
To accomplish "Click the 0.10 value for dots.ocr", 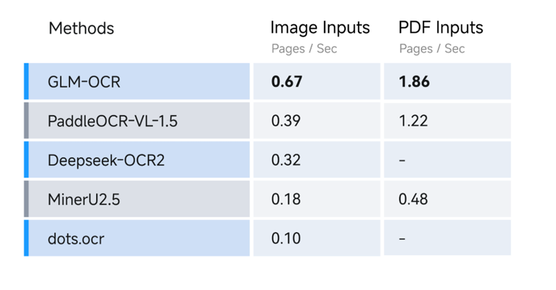I will pyautogui.click(x=286, y=238).
